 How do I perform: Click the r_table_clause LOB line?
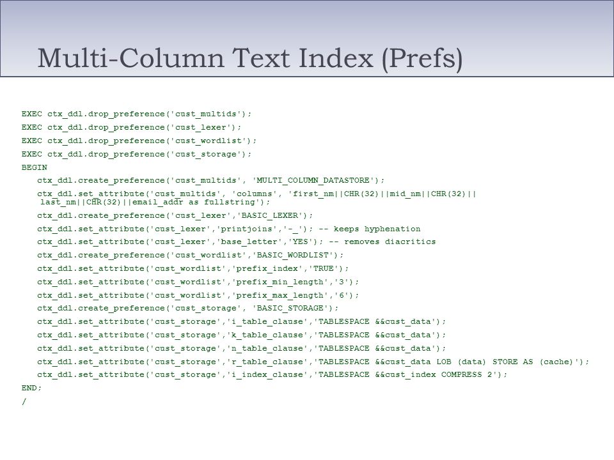[x=313, y=362]
